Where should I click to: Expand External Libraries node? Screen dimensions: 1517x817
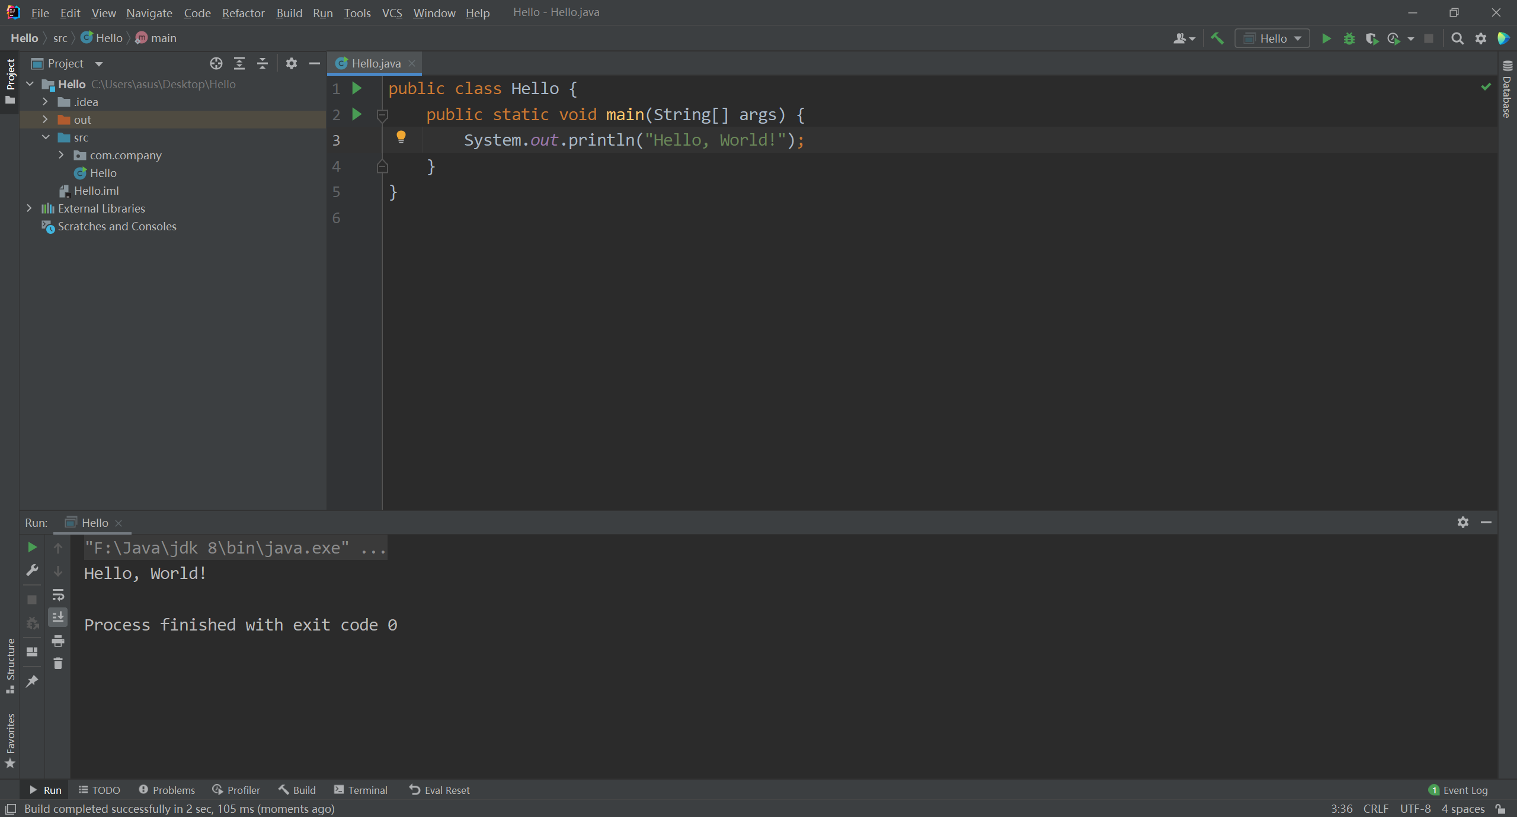(x=29, y=208)
